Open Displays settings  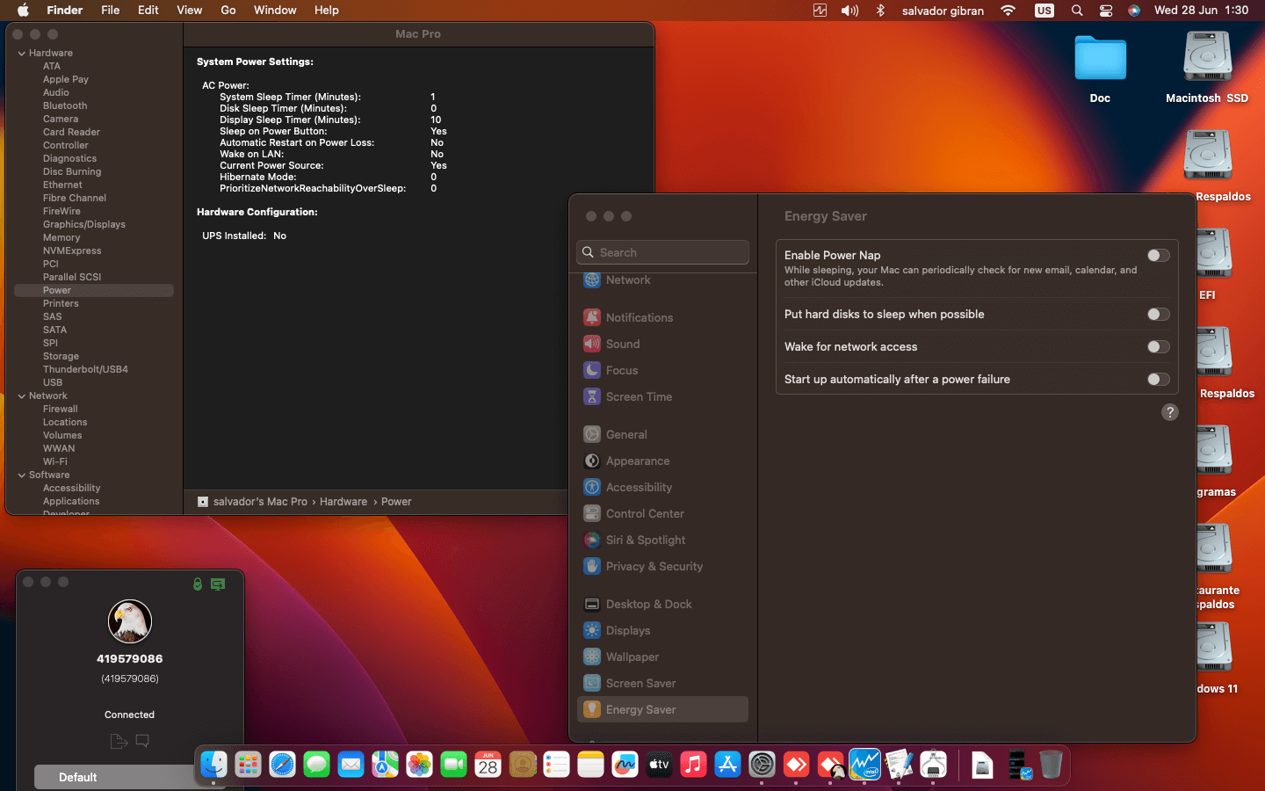point(663,630)
